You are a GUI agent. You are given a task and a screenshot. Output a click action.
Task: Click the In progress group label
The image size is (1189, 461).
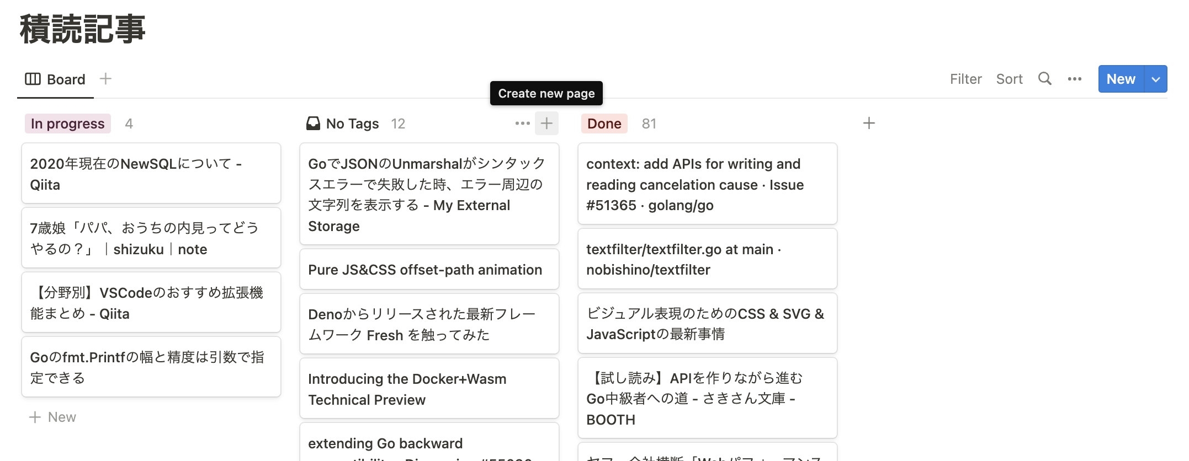pos(67,124)
